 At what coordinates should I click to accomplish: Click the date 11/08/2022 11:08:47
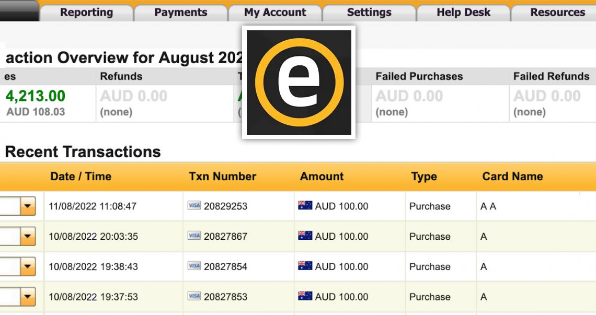(93, 206)
